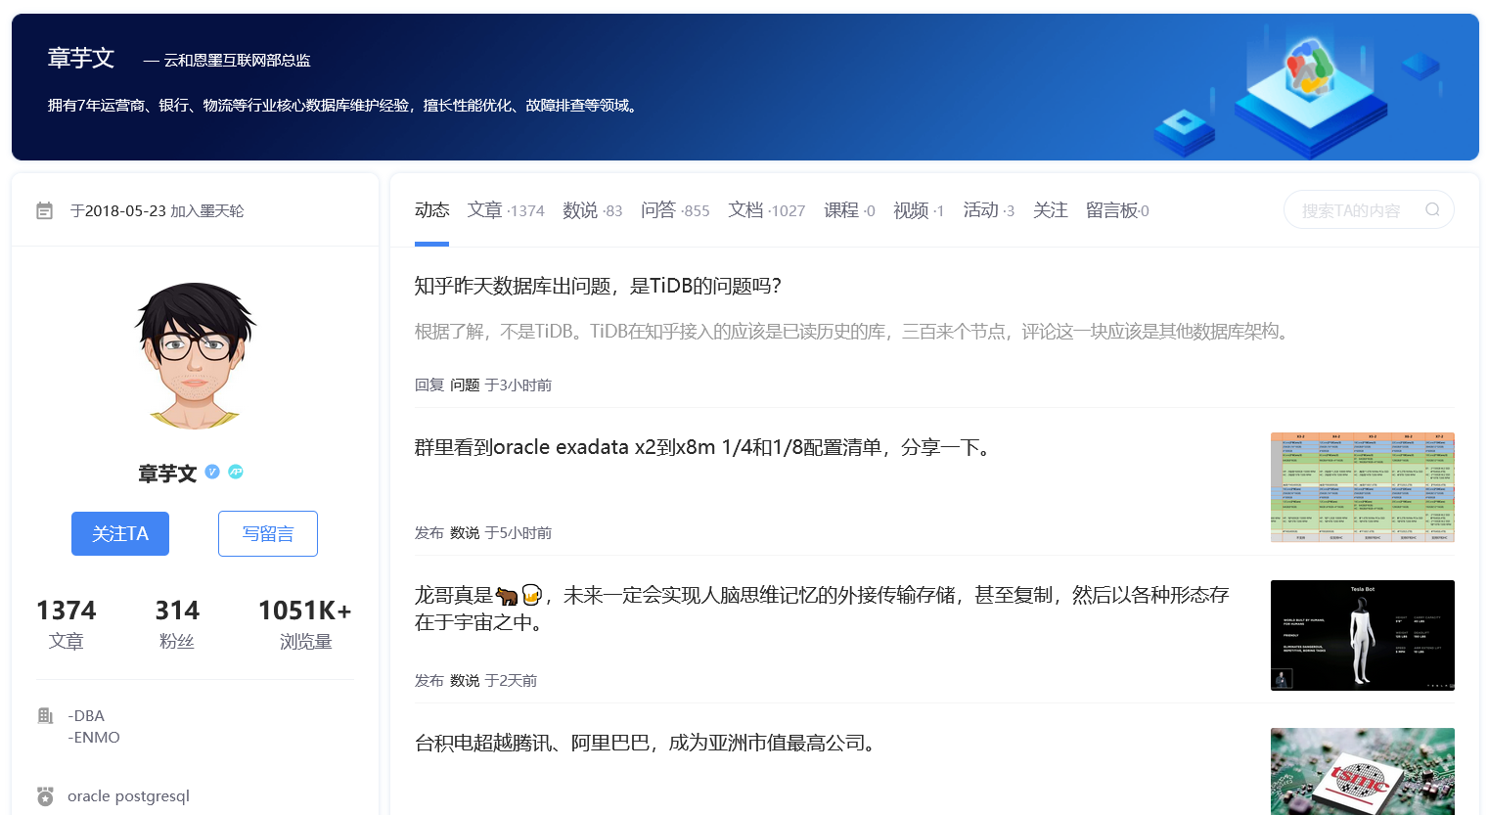Click 数说 label under exadata post
Screen dimensions: 1488x815
[465, 533]
